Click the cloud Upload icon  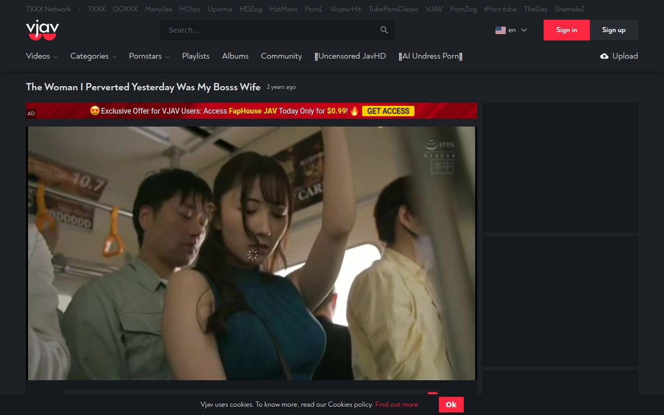pyautogui.click(x=603, y=56)
